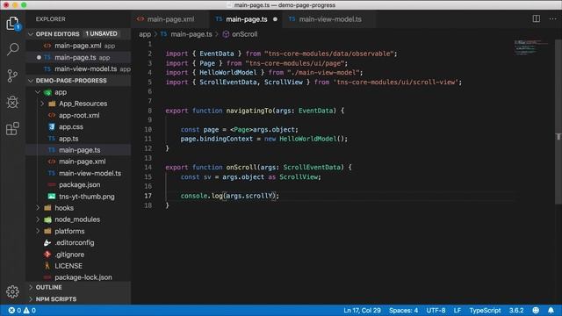Image resolution: width=562 pixels, height=316 pixels.
Task: Expand the hooks folder
Action: pos(38,208)
